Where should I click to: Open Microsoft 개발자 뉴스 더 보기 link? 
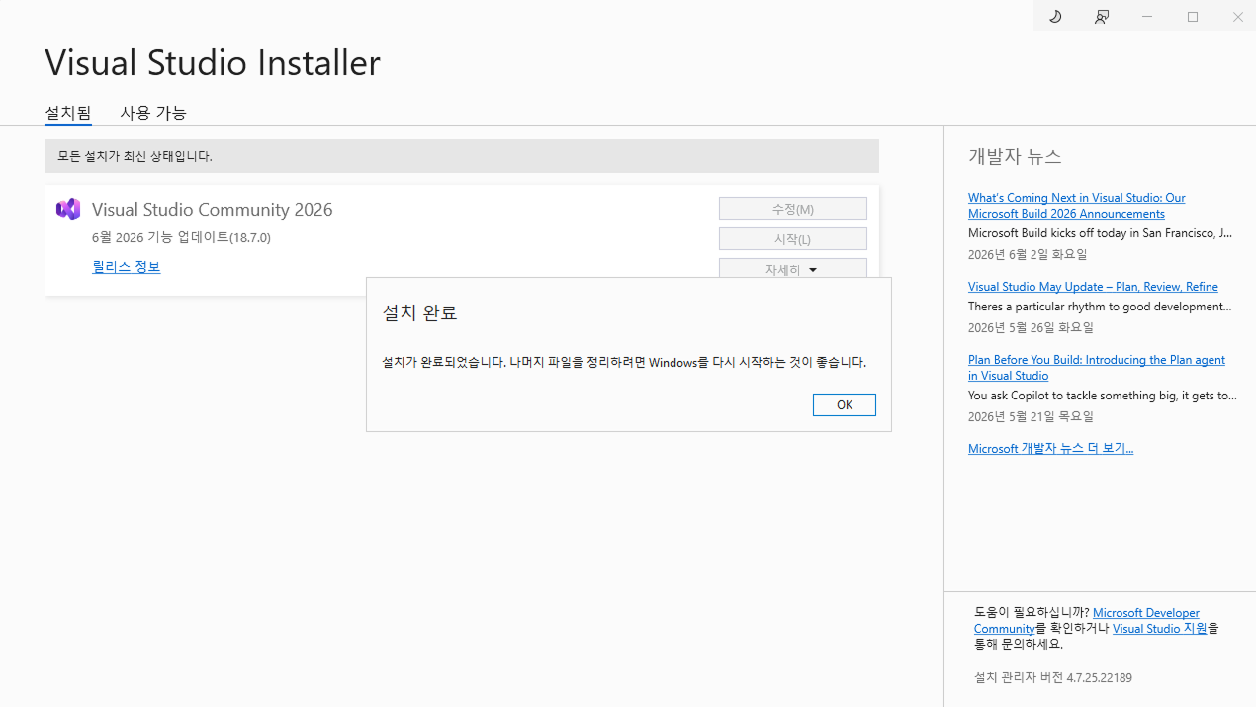point(1050,449)
